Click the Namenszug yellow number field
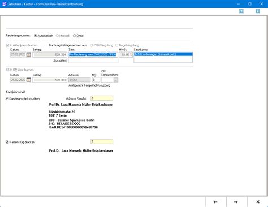The height and width of the screenshot is (207, 268). click(x=102, y=141)
